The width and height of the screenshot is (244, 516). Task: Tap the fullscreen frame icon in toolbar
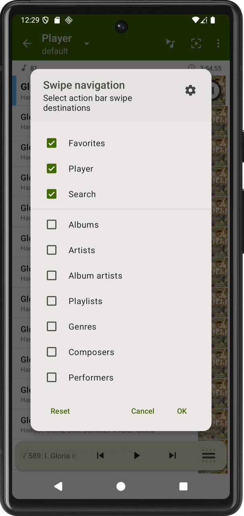coord(196,44)
